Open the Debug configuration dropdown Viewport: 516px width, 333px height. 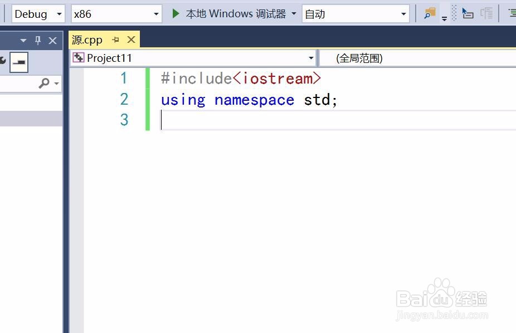[59, 13]
